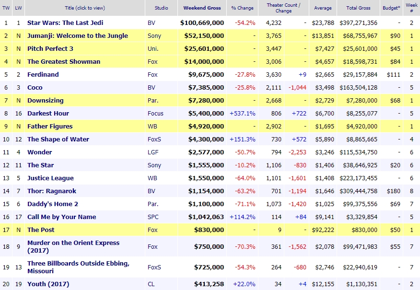Open the Star Wars: The Last Jedi title link
420x290 pixels.
click(65, 23)
